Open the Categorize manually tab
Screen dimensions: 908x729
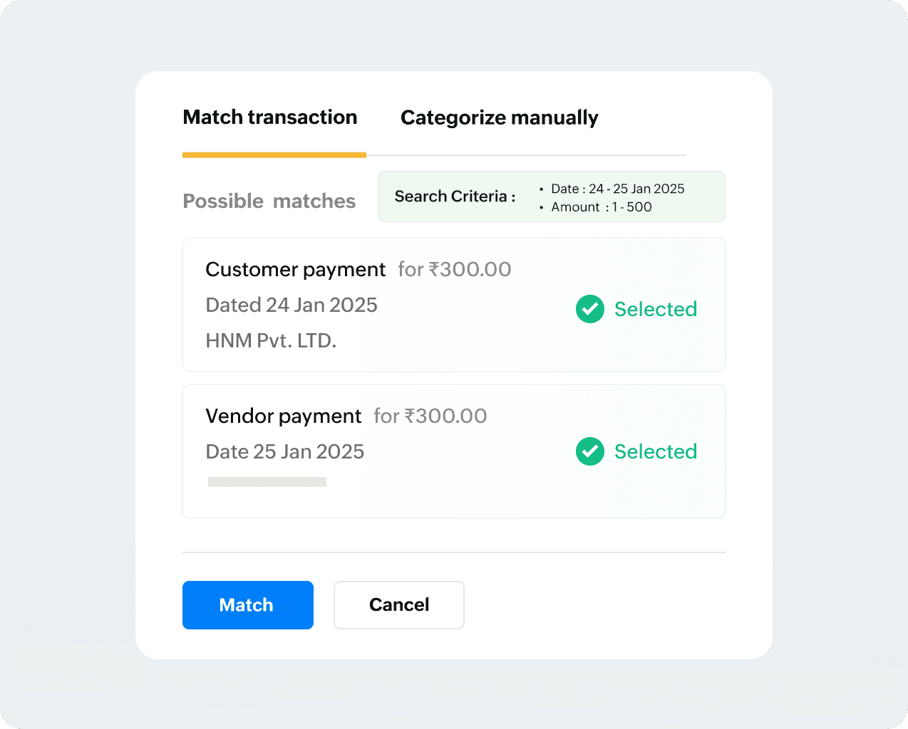click(499, 117)
